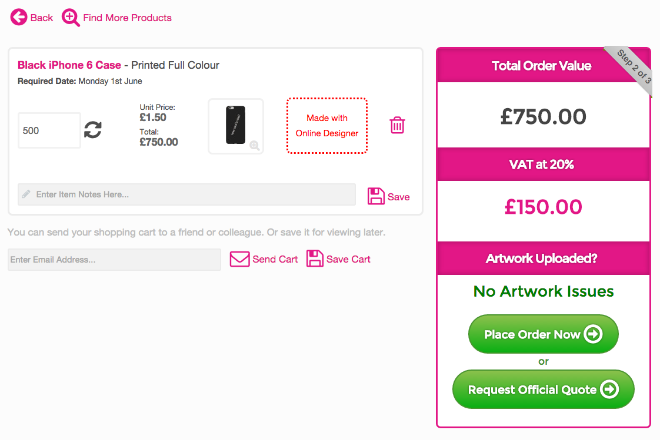The image size is (660, 440).
Task: Click the Enter Item Notes field
Action: 186,194
